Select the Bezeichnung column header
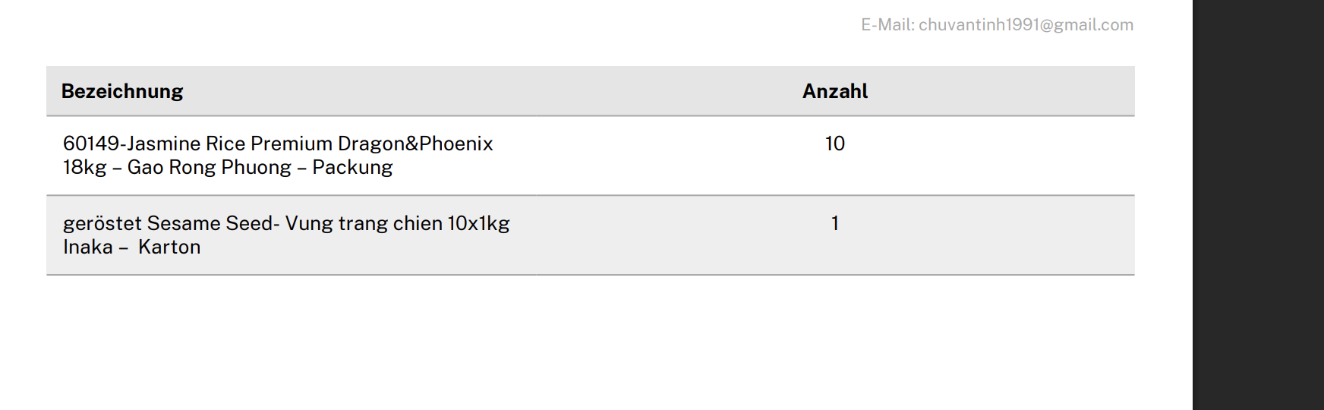 (x=122, y=91)
